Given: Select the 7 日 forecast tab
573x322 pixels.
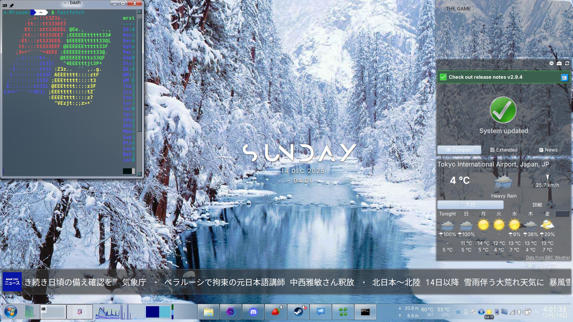Looking at the screenshot, I should pos(470,205).
